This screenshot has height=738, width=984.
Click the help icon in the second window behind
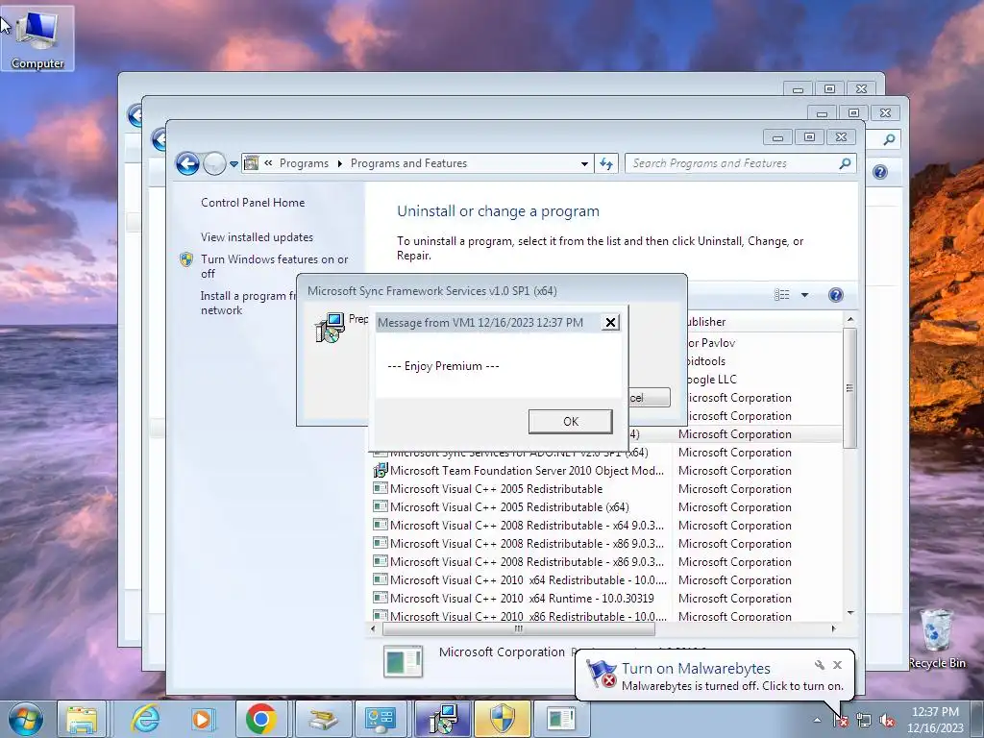coord(880,172)
